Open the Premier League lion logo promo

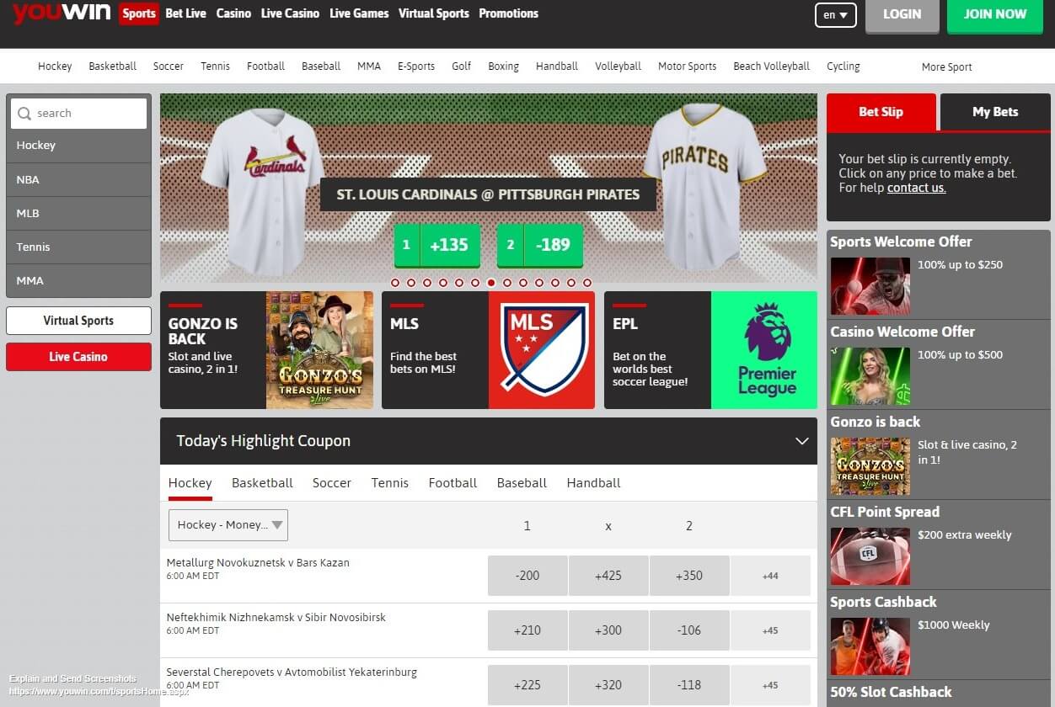[764, 350]
